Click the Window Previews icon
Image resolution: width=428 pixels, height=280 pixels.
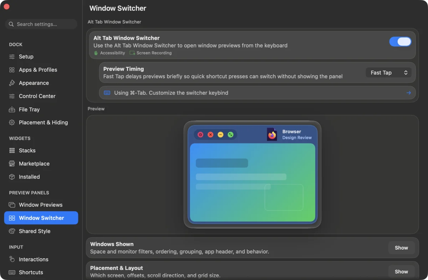[x=12, y=205]
